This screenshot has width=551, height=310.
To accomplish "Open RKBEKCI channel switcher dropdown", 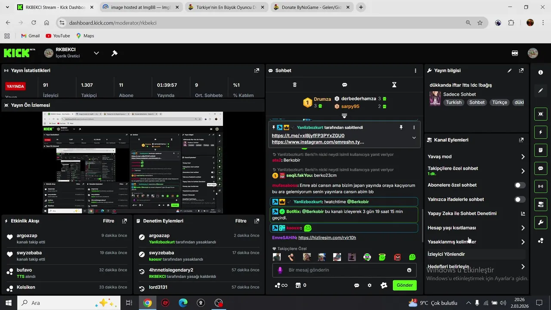I will pyautogui.click(x=96, y=53).
